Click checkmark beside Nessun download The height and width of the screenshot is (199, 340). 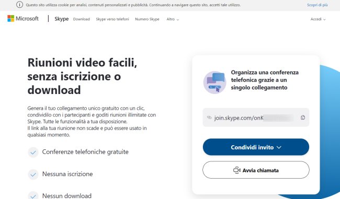pos(33,195)
